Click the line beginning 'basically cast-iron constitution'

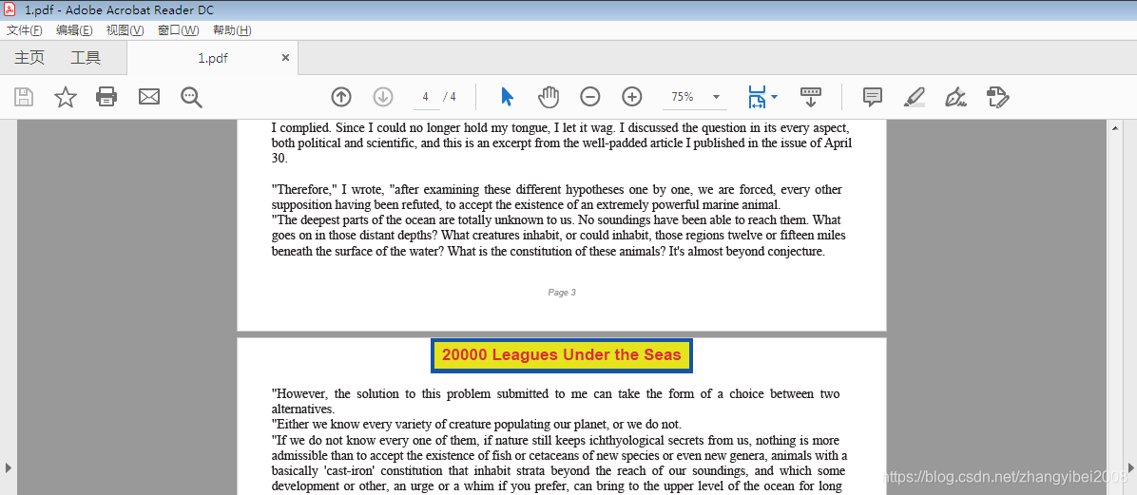click(558, 471)
